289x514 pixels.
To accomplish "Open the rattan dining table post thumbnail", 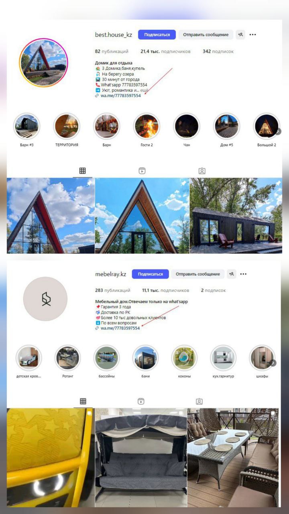I will (x=234, y=457).
